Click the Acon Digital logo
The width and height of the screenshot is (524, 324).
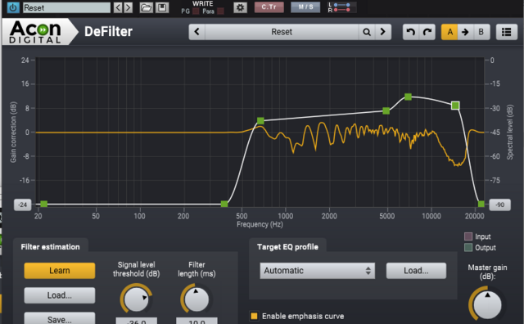[35, 32]
